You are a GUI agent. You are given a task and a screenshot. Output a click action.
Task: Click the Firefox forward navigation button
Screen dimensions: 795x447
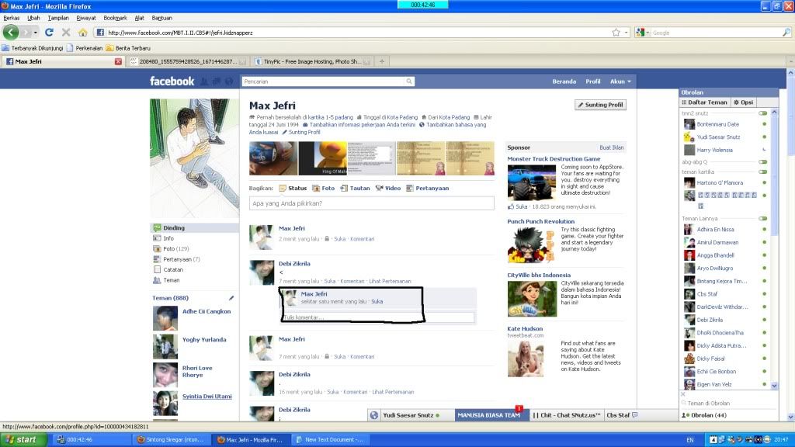tap(26, 33)
